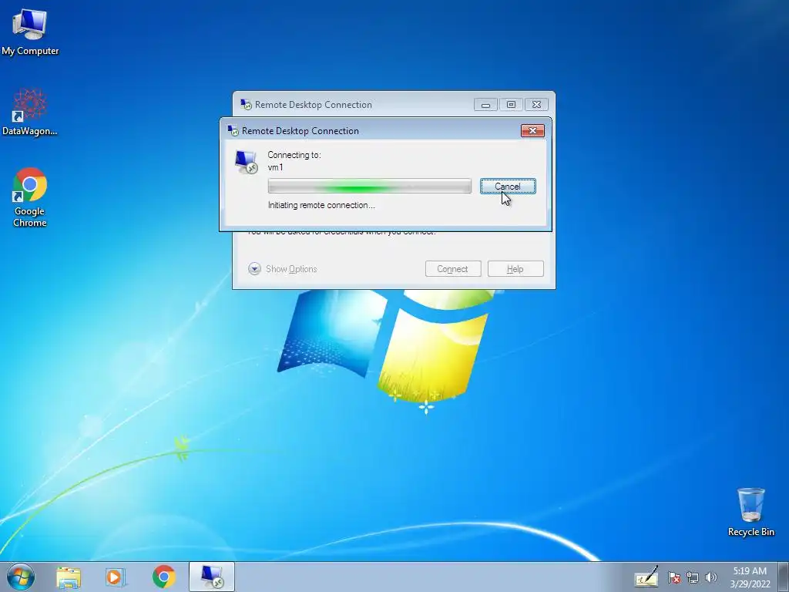
Task: Click the front dialog title bar icon
Action: point(233,131)
